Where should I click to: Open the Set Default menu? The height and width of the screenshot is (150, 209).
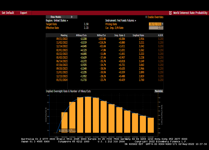click(8, 13)
